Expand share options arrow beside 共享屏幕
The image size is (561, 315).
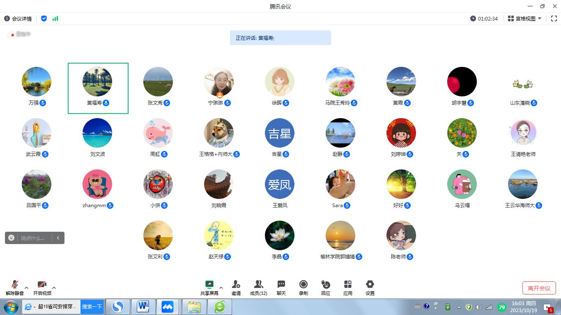tap(221, 288)
